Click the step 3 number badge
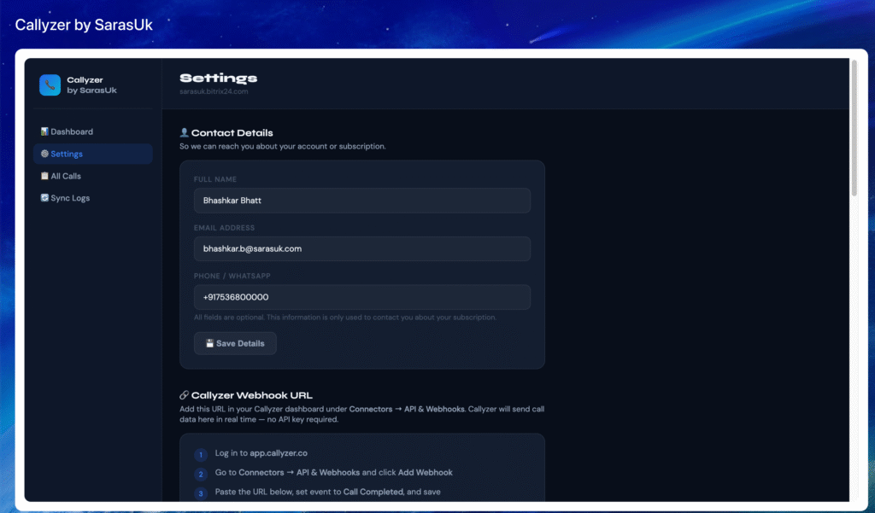Viewport: 875px width, 513px height. coord(200,493)
